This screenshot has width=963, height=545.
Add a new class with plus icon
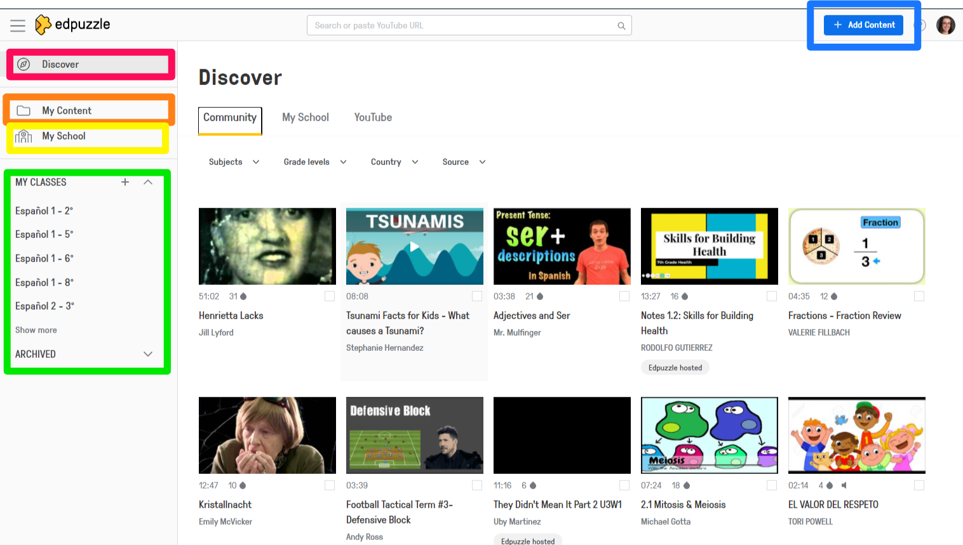click(125, 182)
